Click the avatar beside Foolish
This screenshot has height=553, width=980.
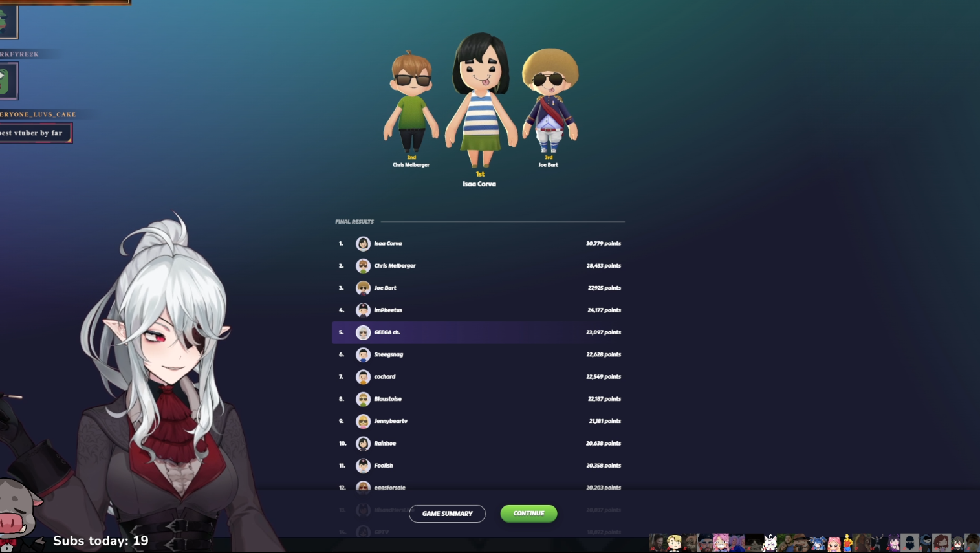click(x=363, y=466)
